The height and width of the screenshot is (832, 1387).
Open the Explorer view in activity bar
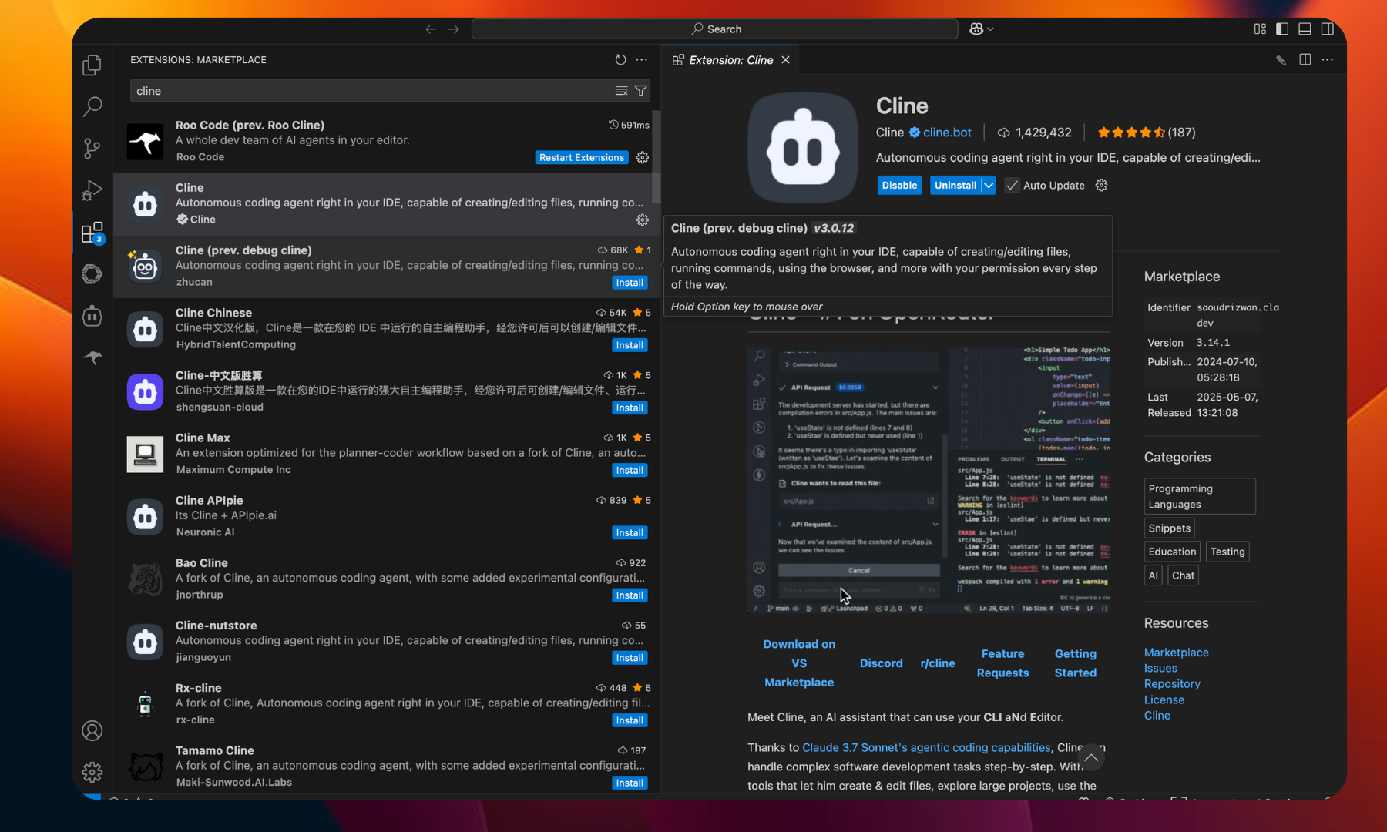pos(92,65)
